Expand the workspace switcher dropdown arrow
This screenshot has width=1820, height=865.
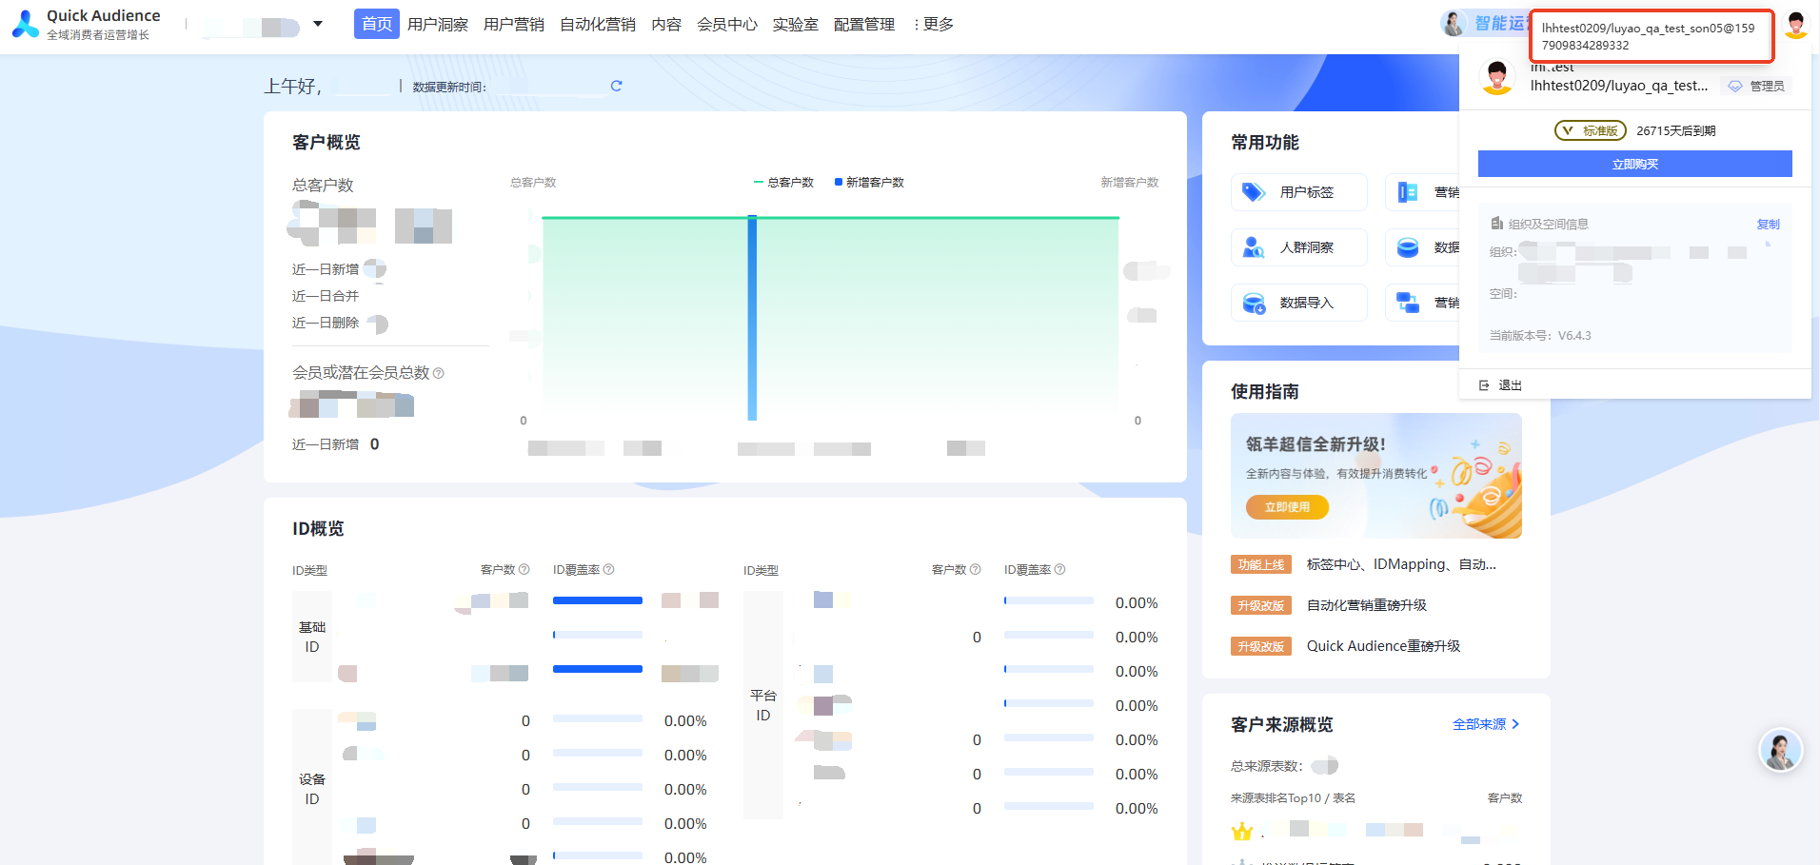(x=318, y=24)
